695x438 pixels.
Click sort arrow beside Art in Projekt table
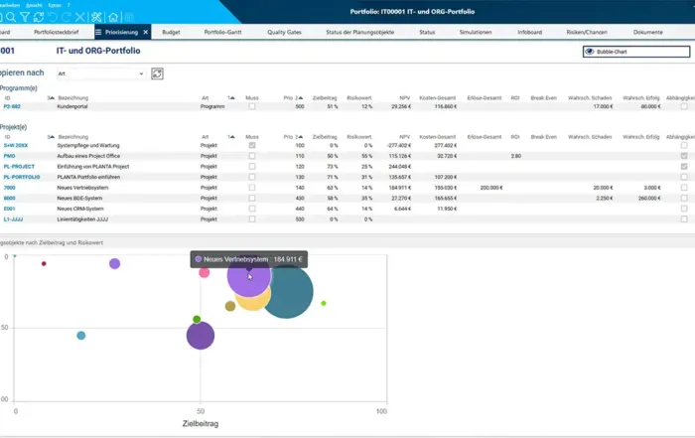(231, 137)
